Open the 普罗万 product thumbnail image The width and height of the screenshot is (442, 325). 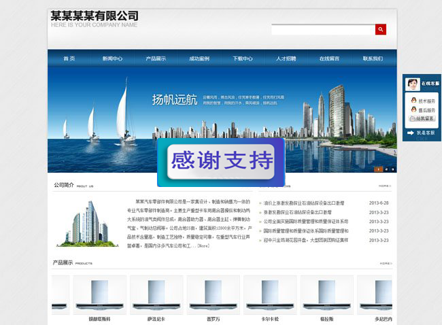[x=214, y=295]
